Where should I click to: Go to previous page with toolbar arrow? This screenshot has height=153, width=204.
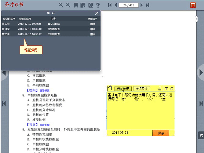(x=116, y=5)
